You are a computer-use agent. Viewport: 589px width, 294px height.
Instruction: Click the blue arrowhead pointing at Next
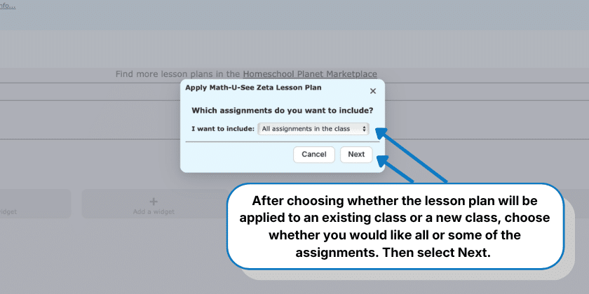(383, 161)
